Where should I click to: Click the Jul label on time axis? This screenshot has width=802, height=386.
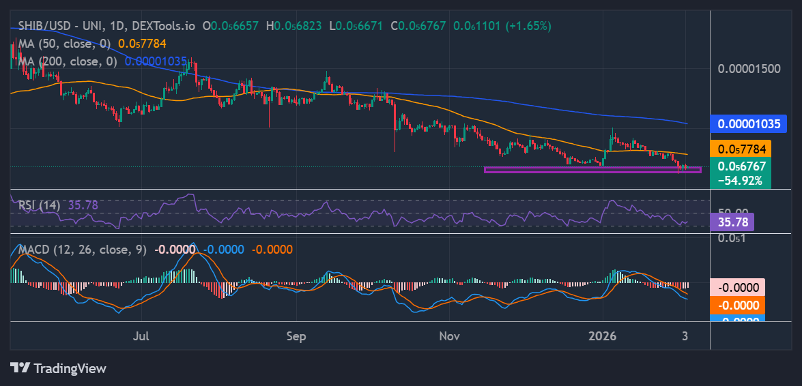[141, 336]
